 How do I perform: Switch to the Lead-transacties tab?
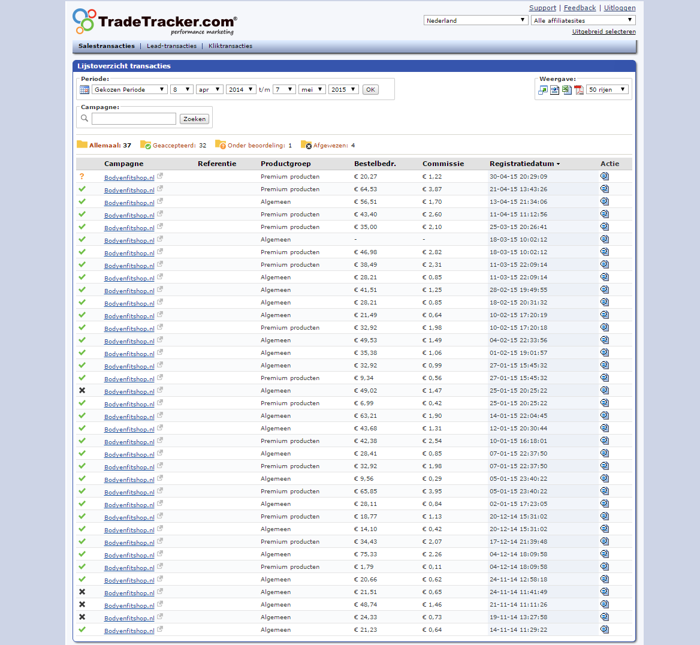click(171, 46)
